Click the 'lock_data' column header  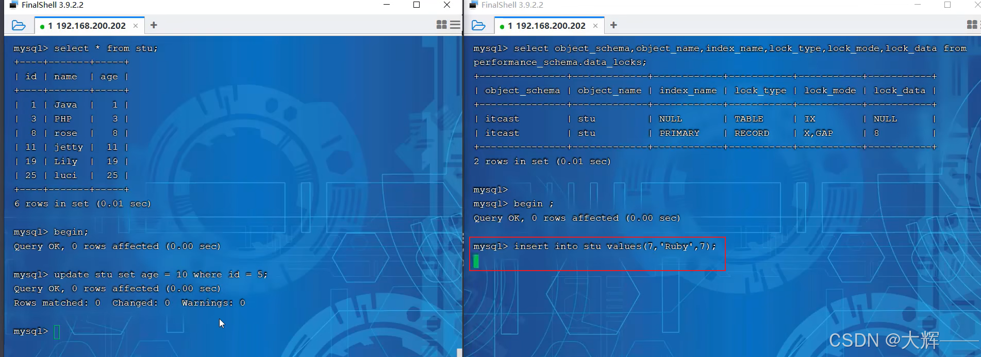point(900,91)
